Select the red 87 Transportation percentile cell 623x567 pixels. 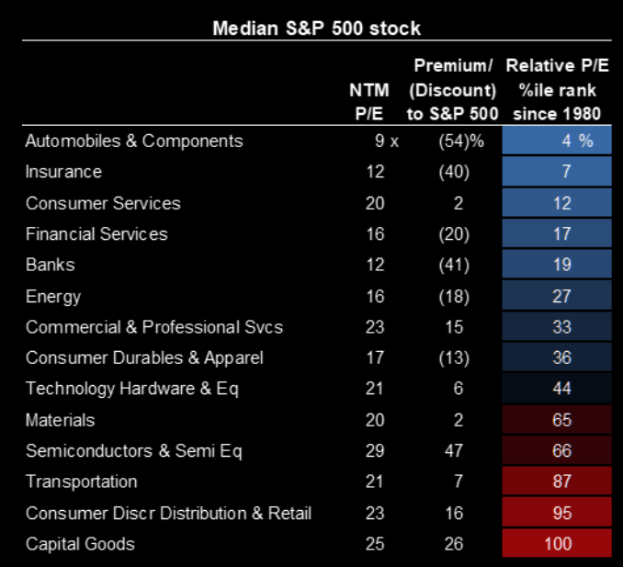point(556,482)
